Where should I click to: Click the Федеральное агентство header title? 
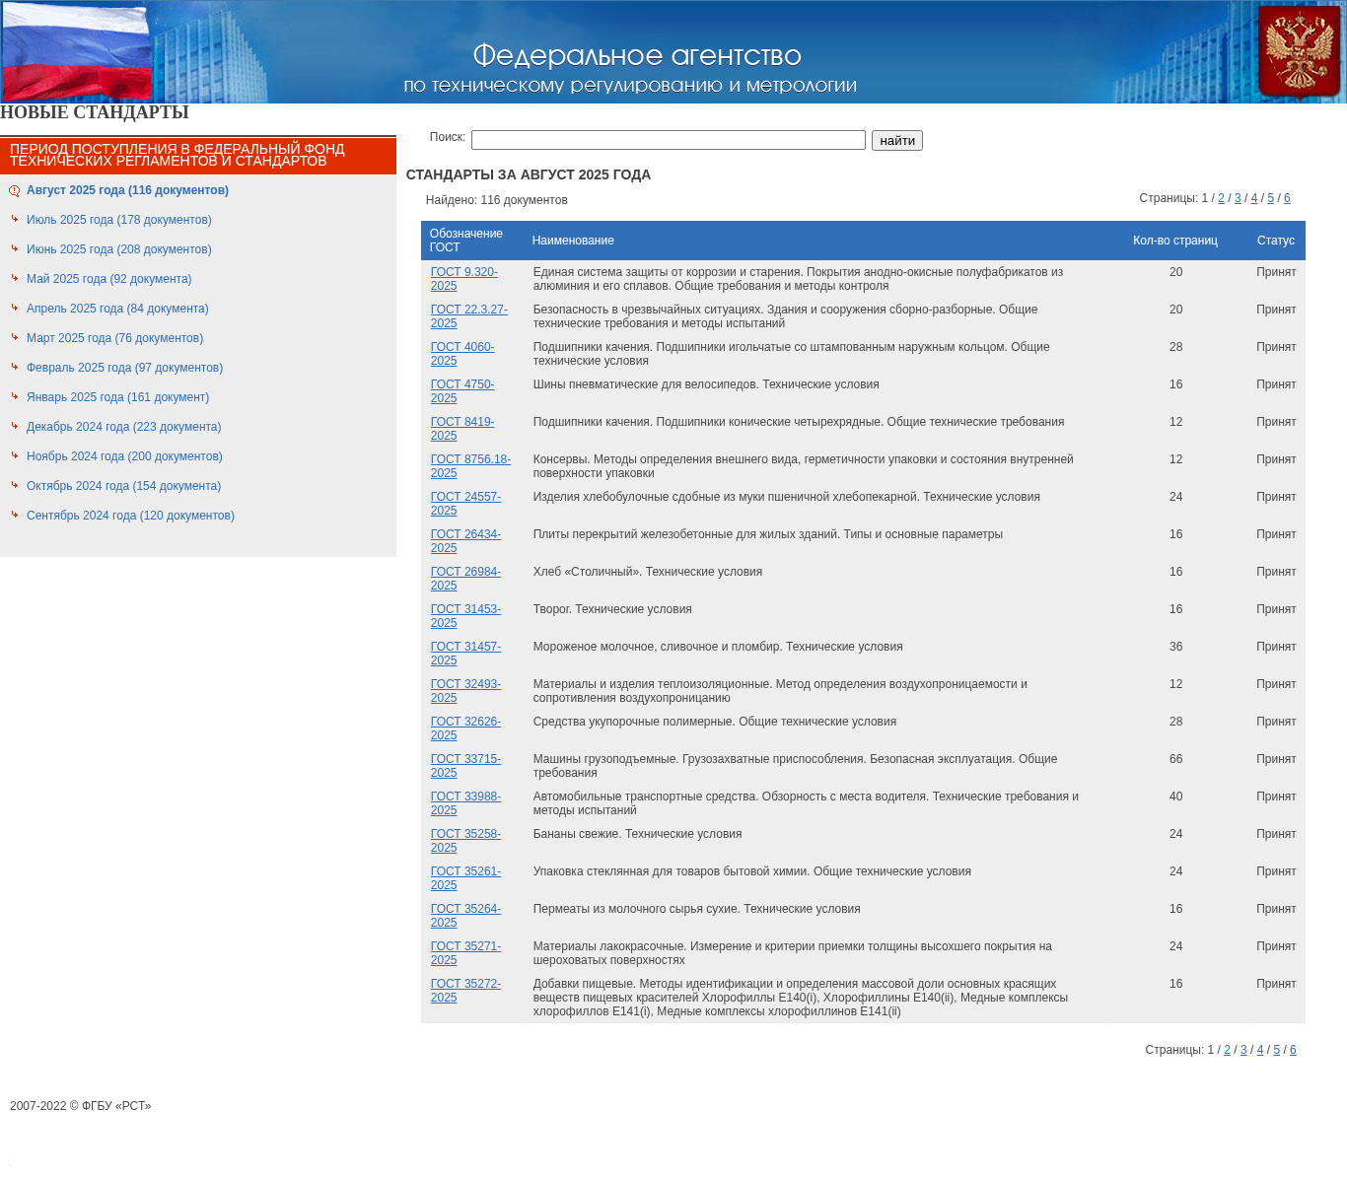coord(637,55)
